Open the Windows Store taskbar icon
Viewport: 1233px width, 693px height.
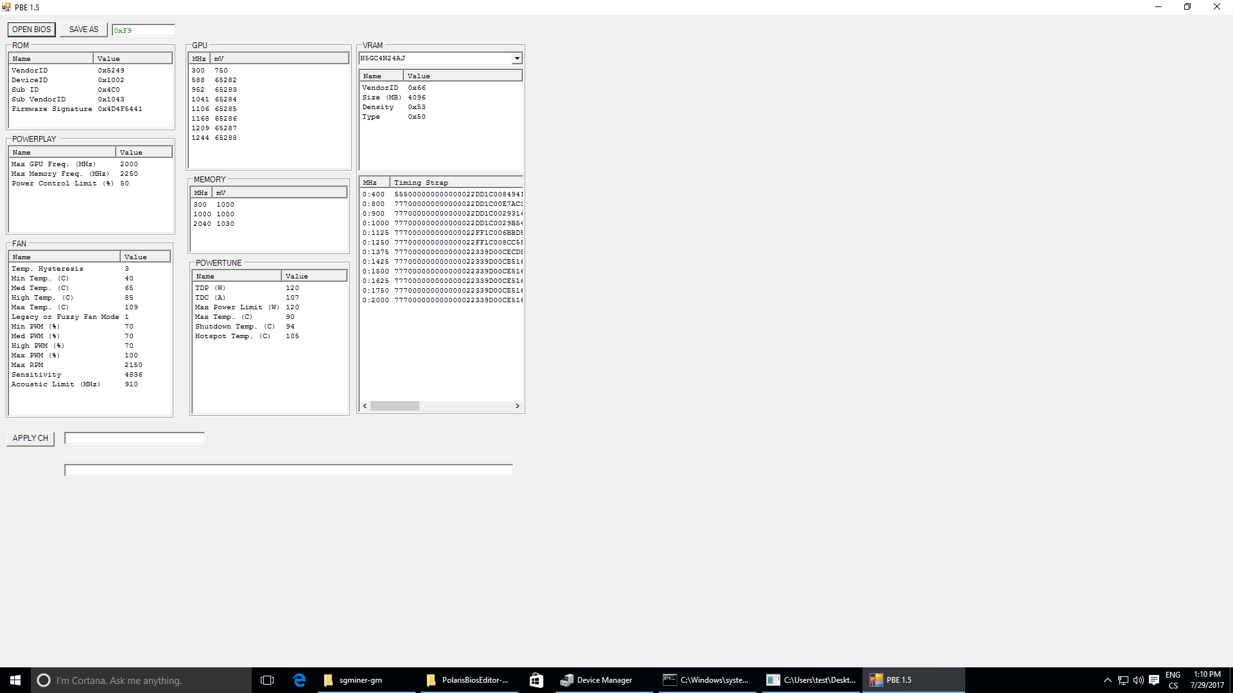click(x=536, y=680)
